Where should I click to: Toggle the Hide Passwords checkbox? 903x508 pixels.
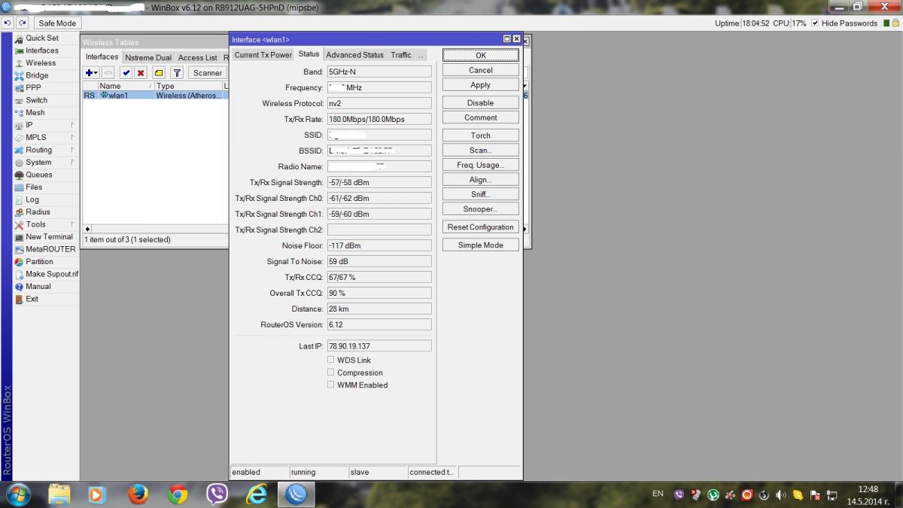tap(815, 23)
